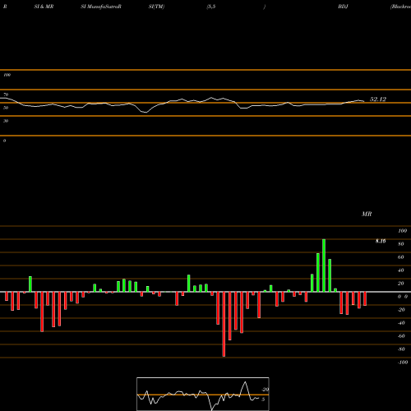Click the -80 label on MR axis
Viewport: 411px width, 411px height.
coord(401,349)
